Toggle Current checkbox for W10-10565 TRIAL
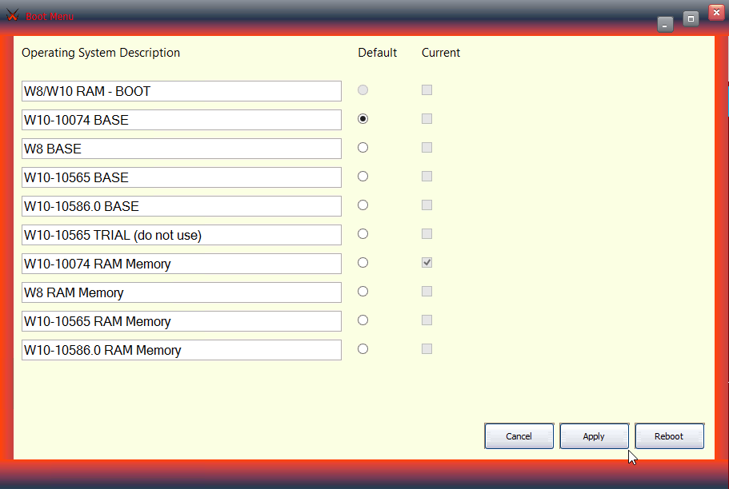Image resolution: width=729 pixels, height=489 pixels. 427,234
